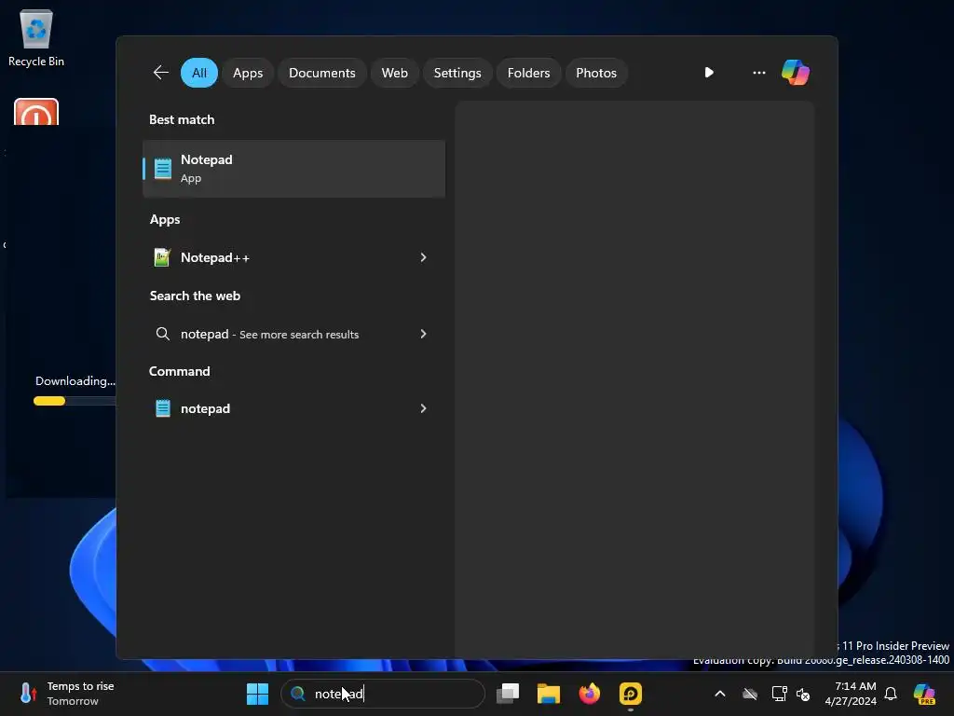
Task: Expand Notepad++ result details chevron
Action: [424, 257]
